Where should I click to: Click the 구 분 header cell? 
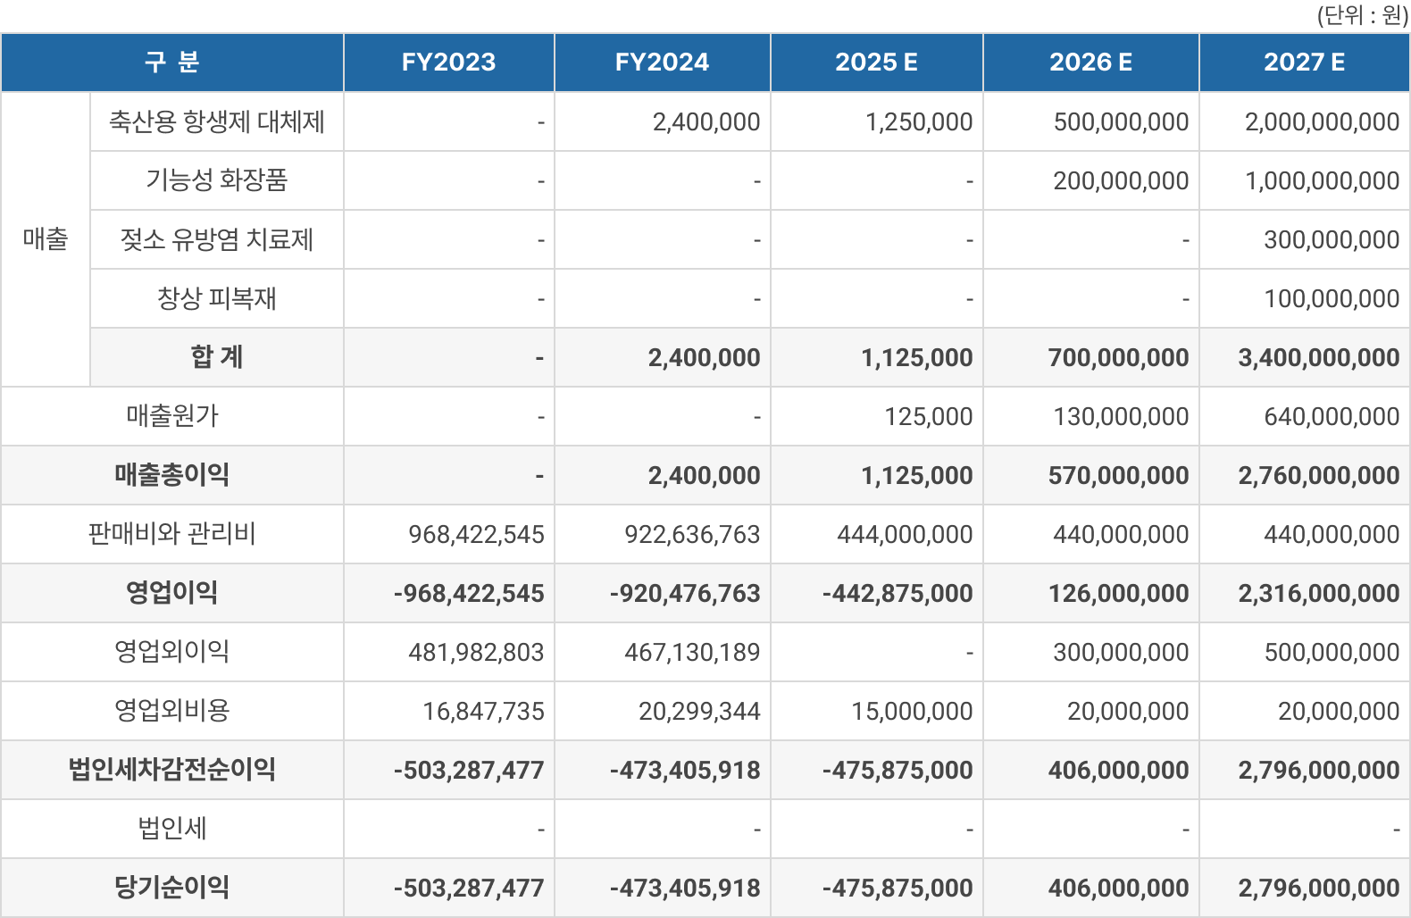pos(172,63)
